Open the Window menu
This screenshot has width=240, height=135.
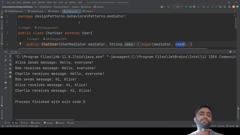pos(72,3)
